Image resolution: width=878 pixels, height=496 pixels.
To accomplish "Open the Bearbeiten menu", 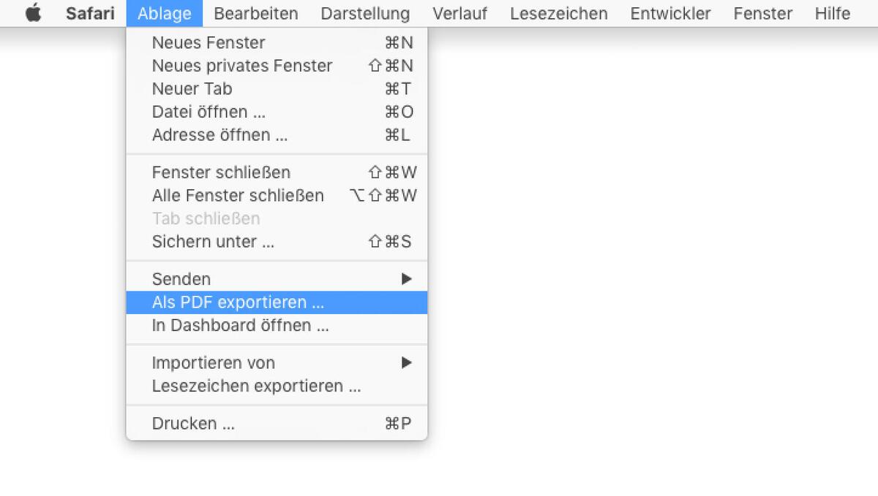I will click(255, 12).
